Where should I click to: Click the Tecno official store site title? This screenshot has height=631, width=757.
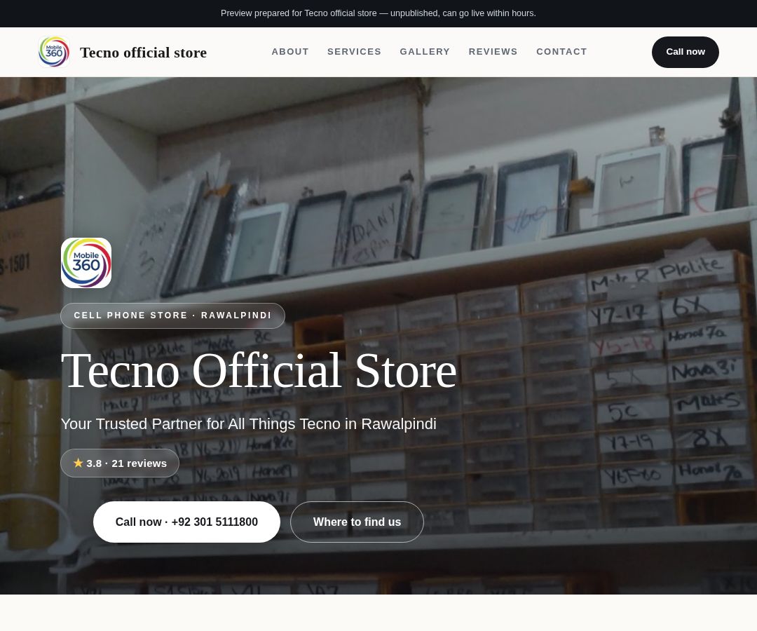144,52
